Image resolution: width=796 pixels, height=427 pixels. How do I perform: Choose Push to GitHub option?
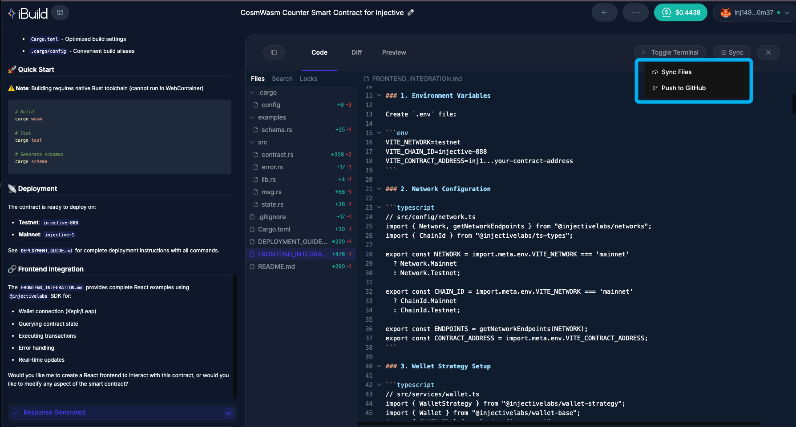point(683,88)
